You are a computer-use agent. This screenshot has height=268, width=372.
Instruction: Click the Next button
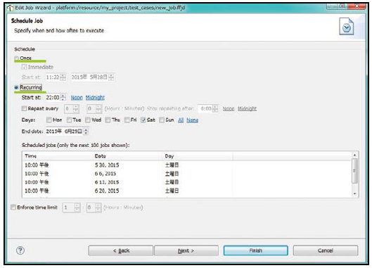click(186, 250)
